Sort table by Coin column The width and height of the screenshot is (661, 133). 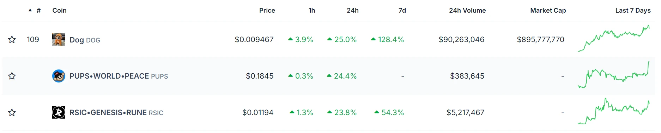pos(59,11)
